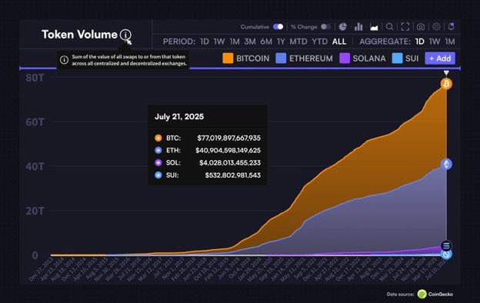The height and width of the screenshot is (303, 480).
Task: Select the MTD period
Action: pos(298,42)
